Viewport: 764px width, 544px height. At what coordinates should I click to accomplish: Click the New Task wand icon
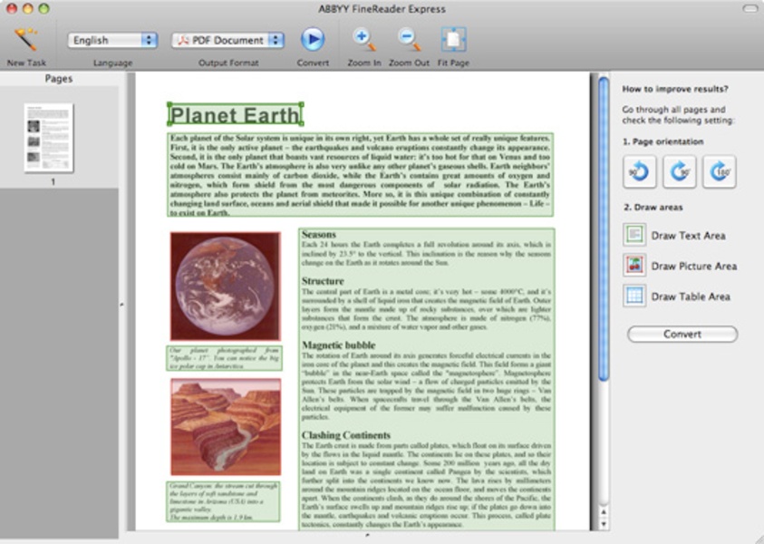(x=26, y=40)
